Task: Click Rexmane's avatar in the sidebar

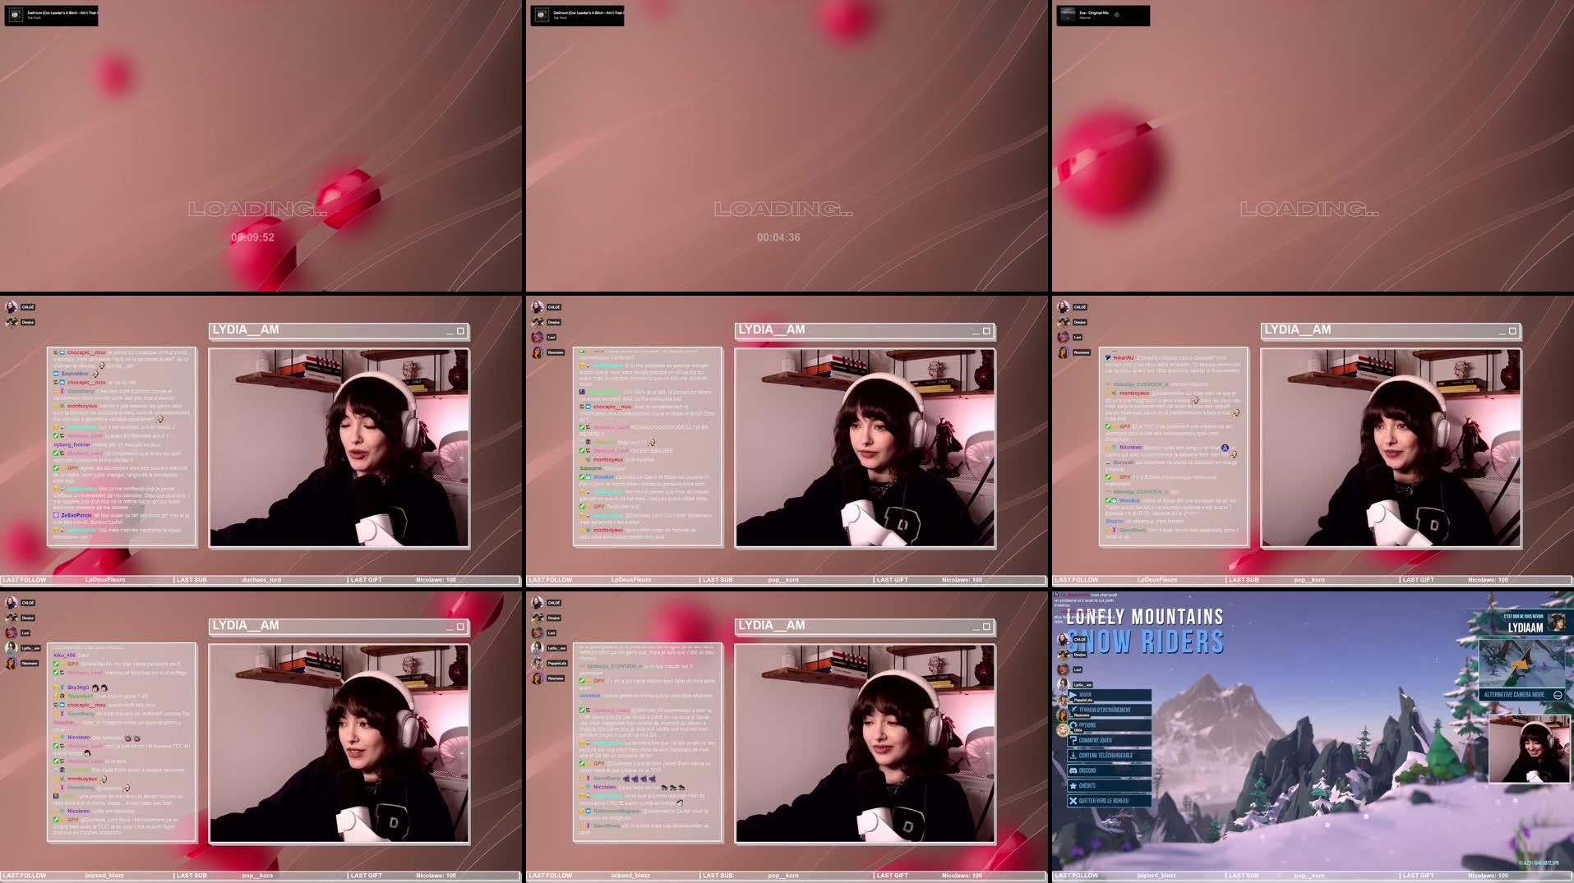Action: click(1063, 713)
